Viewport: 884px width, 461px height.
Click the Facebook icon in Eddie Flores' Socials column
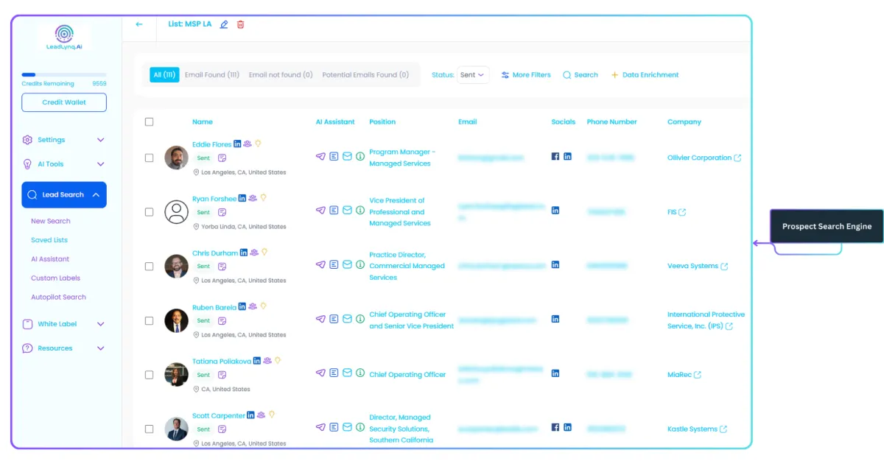point(555,156)
